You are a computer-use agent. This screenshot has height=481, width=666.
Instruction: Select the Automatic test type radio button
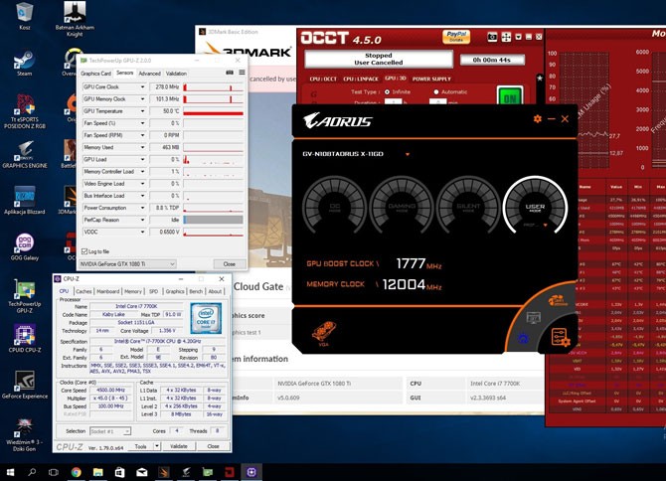tap(434, 91)
